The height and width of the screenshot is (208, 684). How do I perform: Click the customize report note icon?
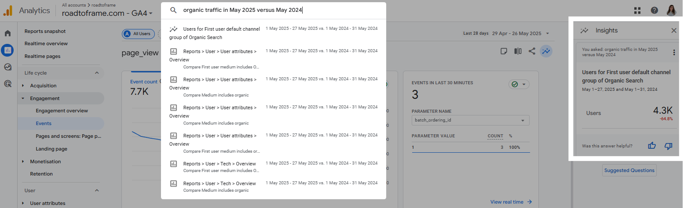point(504,51)
